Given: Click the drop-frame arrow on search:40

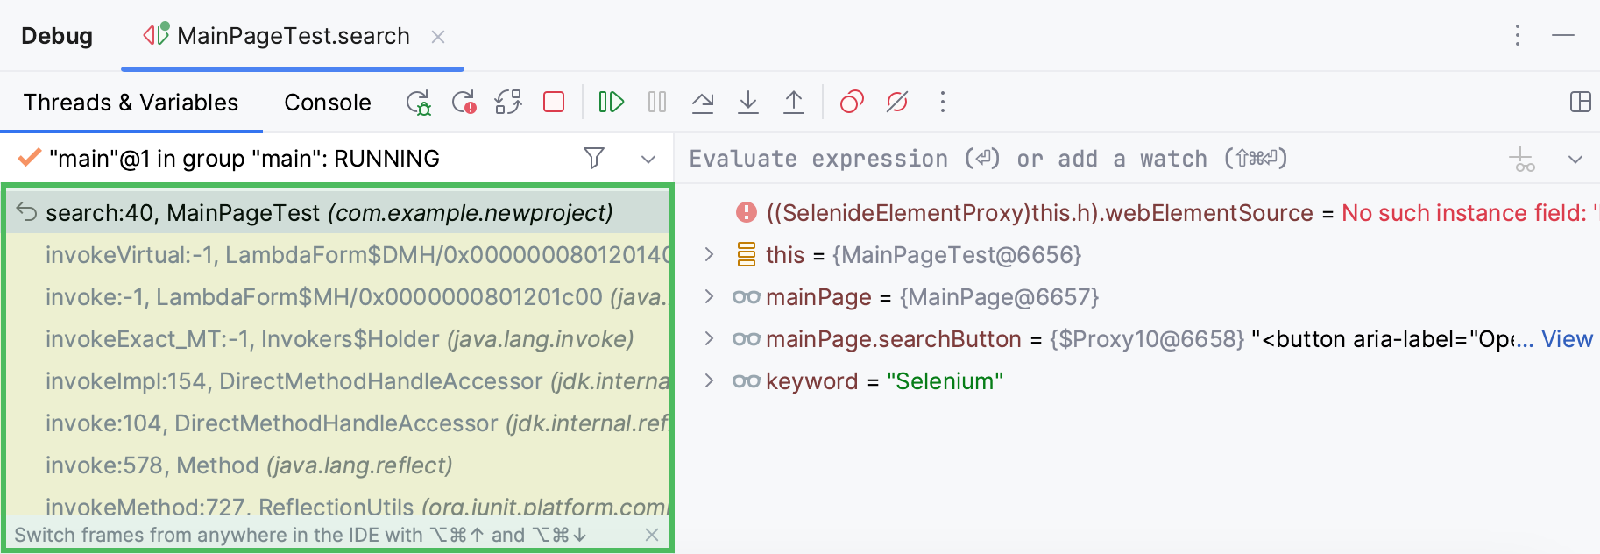Looking at the screenshot, I should [27, 212].
